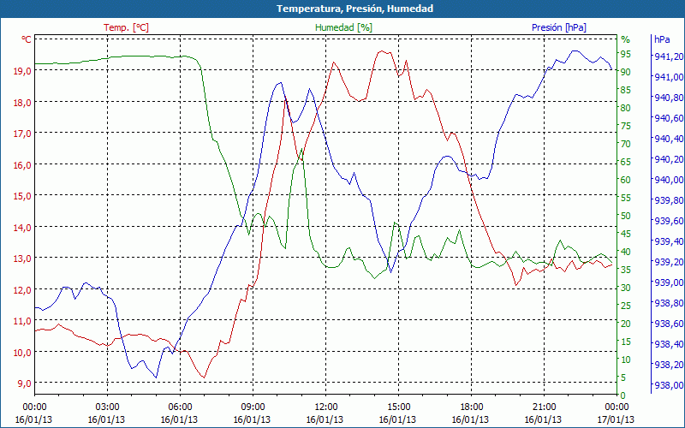
Task: Click temperature axis value '11,0'
Action: (x=22, y=320)
